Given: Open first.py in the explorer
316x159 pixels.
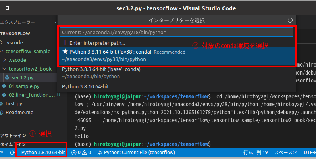Looking at the screenshot, I should point(14,103).
